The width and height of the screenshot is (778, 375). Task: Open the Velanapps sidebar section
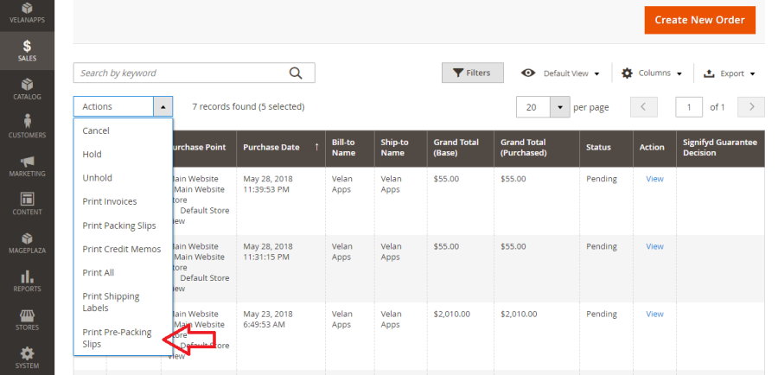(x=27, y=14)
